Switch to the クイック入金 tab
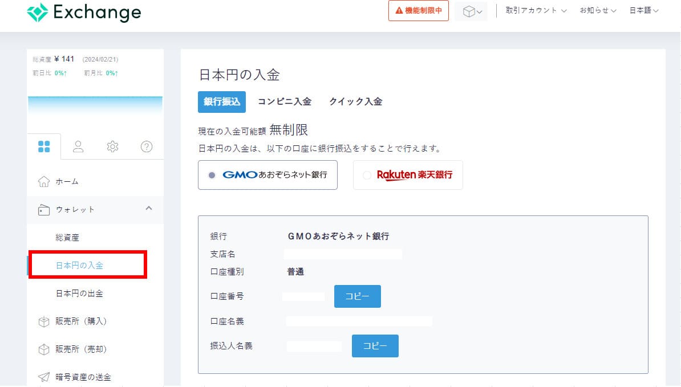The image size is (681, 387). [355, 101]
